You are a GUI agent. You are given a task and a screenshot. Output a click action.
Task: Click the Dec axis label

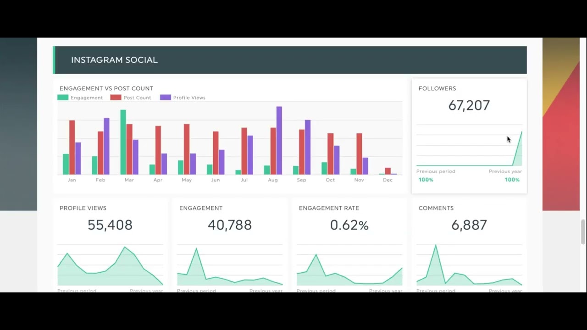[x=388, y=180]
